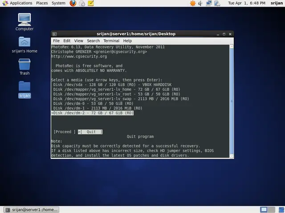Click the vg_server1-lv_swap disk line
Image resolution: width=285 pixels, height=213 pixels.
pyautogui.click(x=121, y=99)
